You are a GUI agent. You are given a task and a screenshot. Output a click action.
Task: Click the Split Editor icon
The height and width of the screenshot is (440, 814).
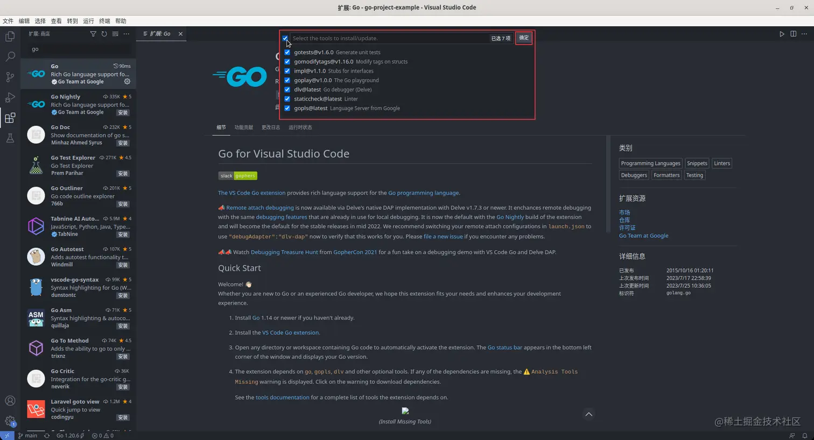[793, 33]
